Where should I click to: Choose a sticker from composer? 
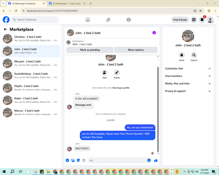(x=78, y=161)
